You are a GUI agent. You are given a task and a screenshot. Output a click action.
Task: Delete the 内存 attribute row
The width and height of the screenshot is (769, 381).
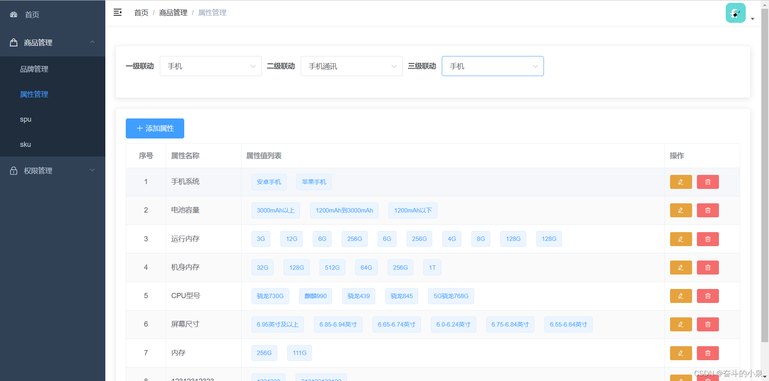(708, 353)
